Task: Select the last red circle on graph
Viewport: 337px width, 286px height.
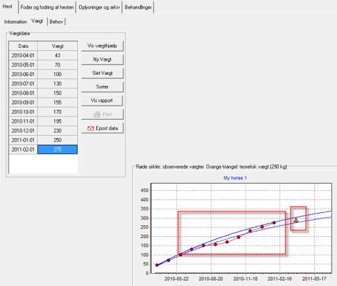Action: 274,223
